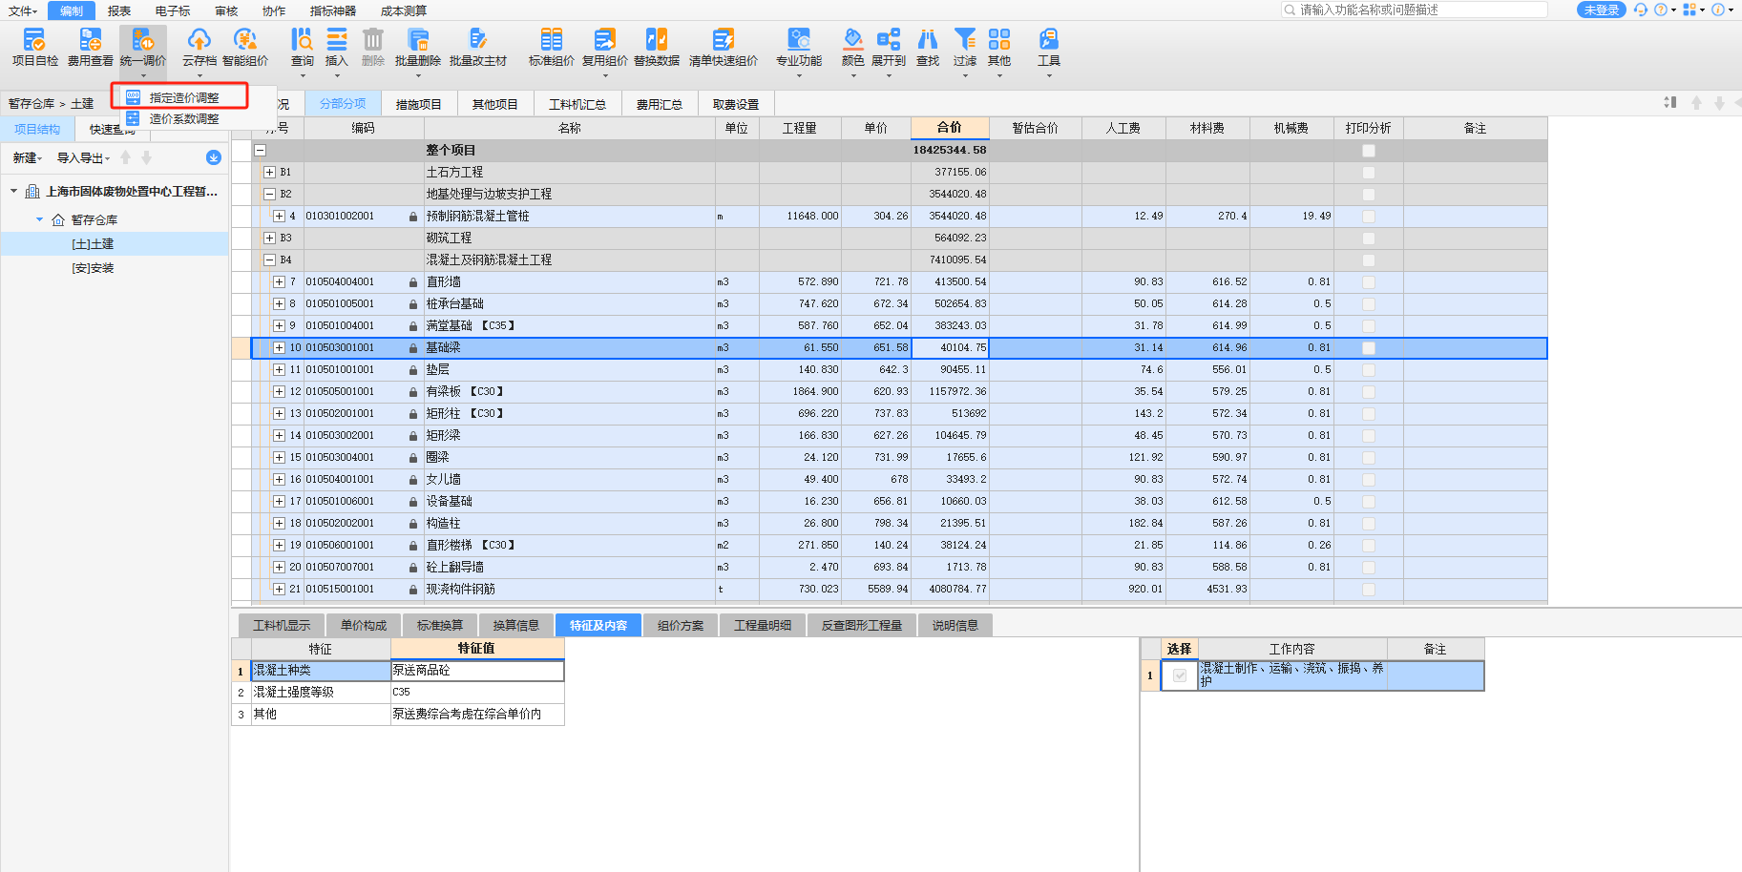Click the 展开到 expand-to icon
This screenshot has width=1742, height=872.
coord(889,39)
